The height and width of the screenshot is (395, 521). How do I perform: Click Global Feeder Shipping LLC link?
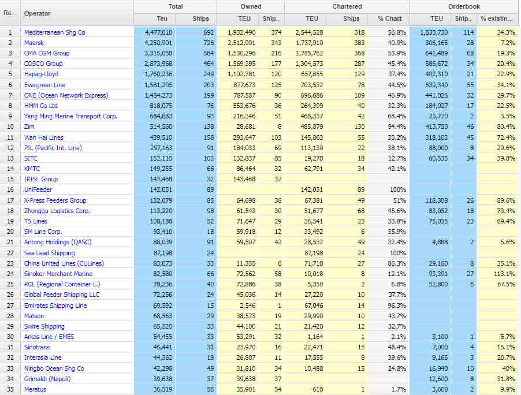pyautogui.click(x=62, y=295)
